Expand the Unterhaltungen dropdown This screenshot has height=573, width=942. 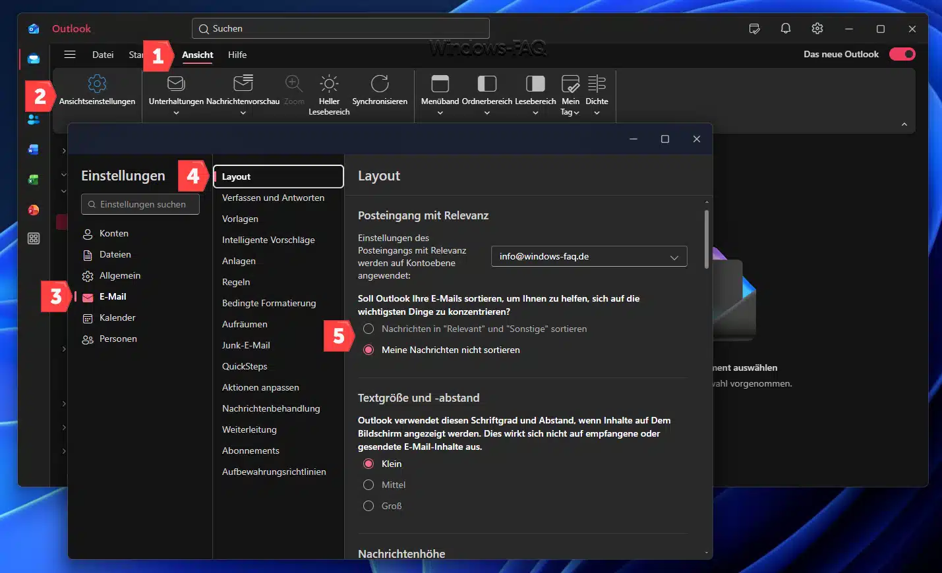176,113
